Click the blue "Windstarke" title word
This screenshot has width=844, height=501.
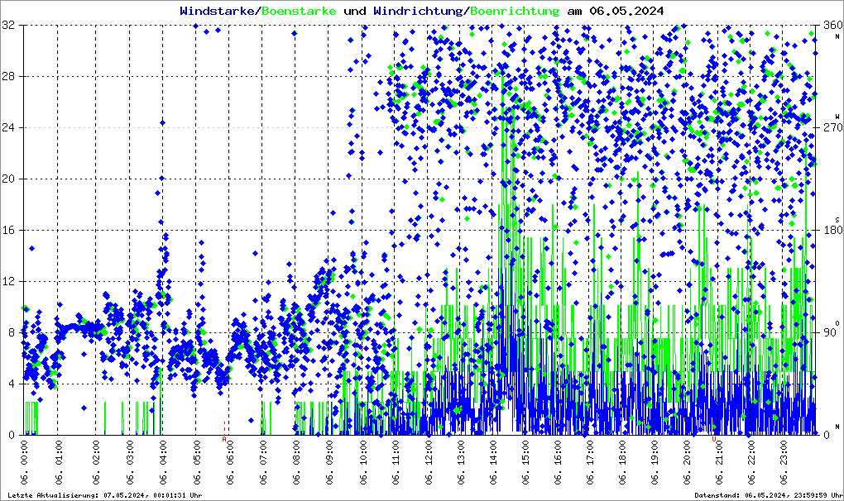coord(217,11)
